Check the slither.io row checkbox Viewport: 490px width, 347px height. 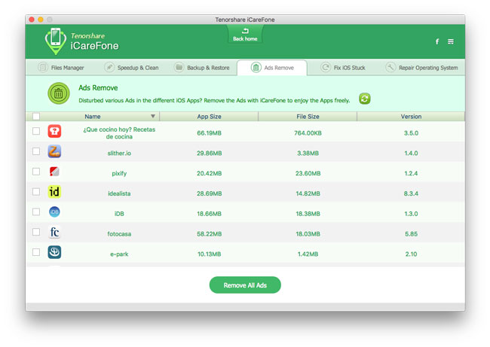click(x=36, y=152)
